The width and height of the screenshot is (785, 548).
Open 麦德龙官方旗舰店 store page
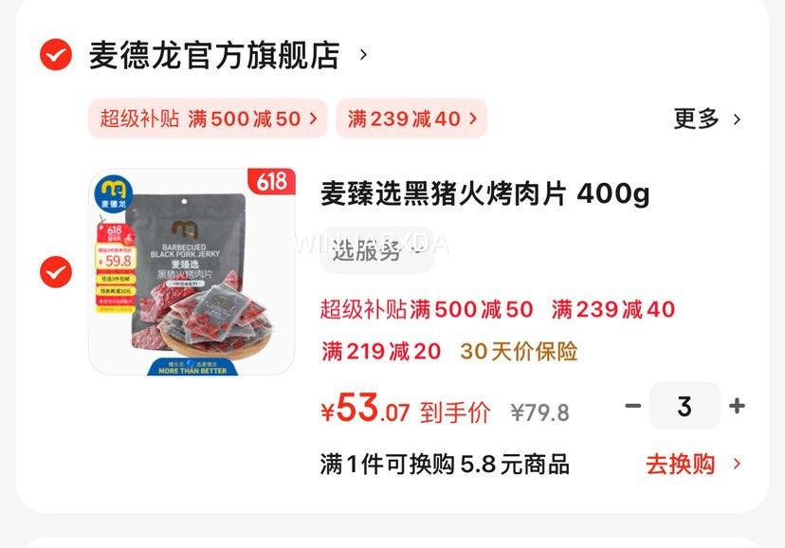pos(214,55)
